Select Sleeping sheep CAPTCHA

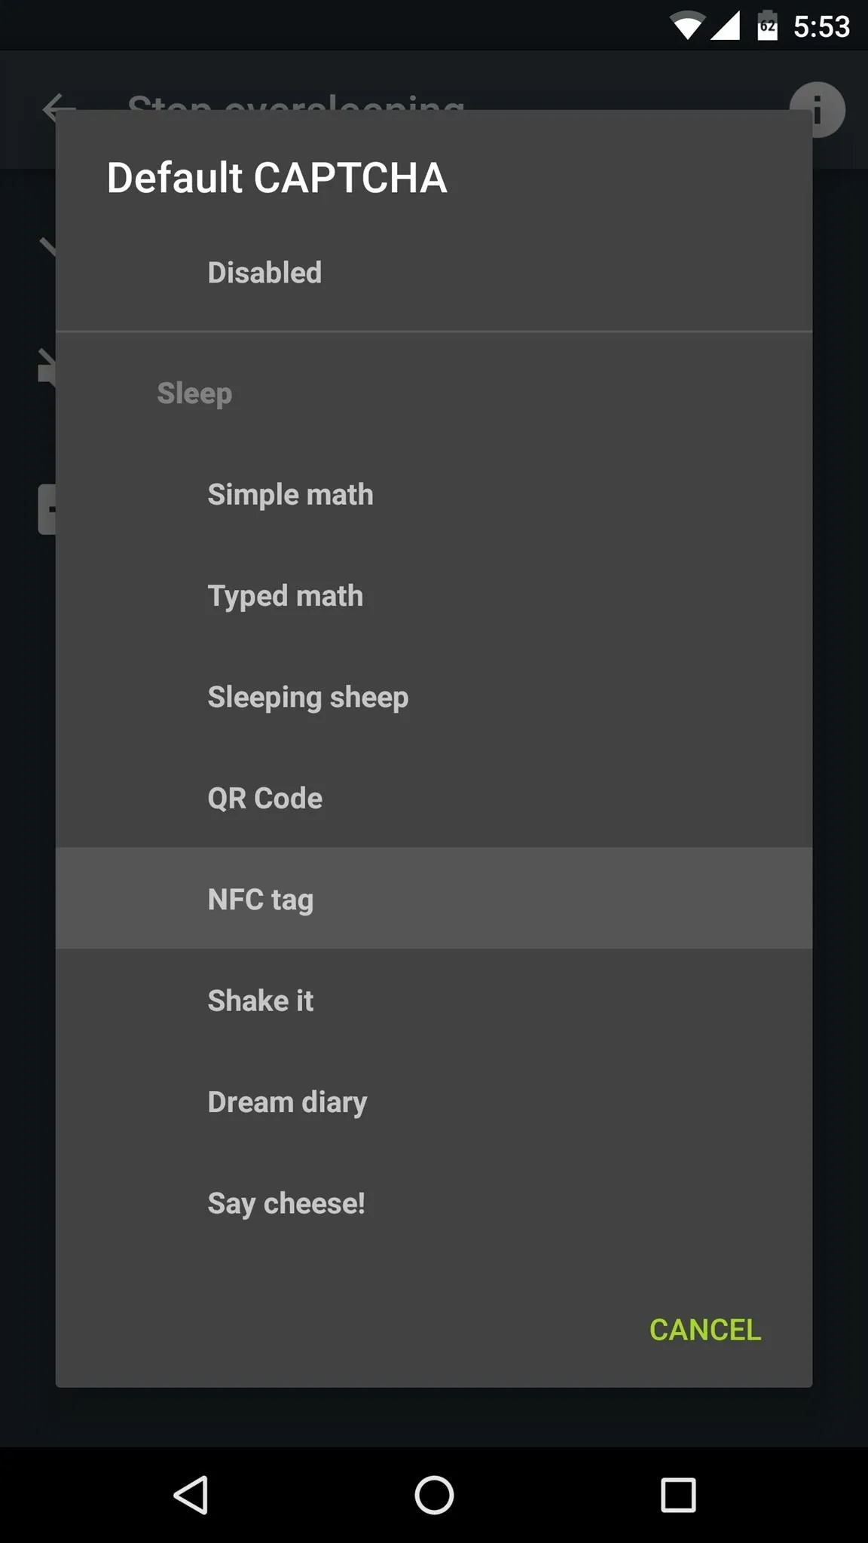pyautogui.click(x=434, y=697)
